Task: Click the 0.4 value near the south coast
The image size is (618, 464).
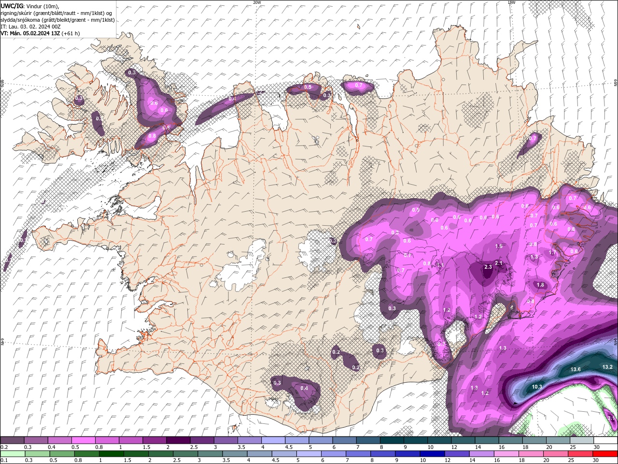Action: [304, 388]
